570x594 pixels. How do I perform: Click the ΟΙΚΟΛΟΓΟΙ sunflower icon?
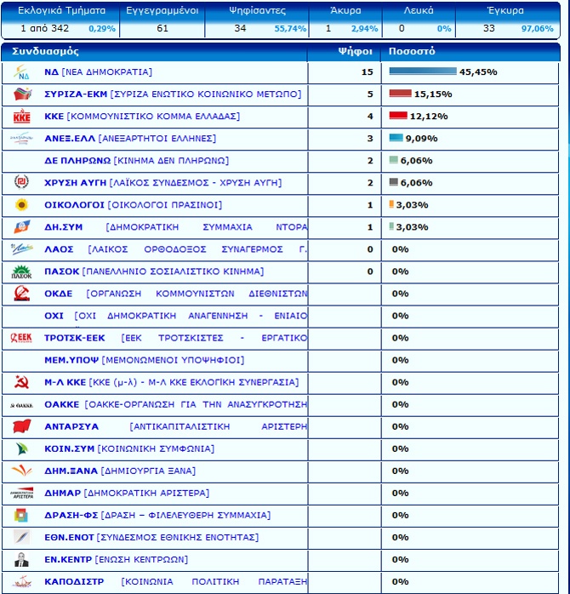pos(21,205)
